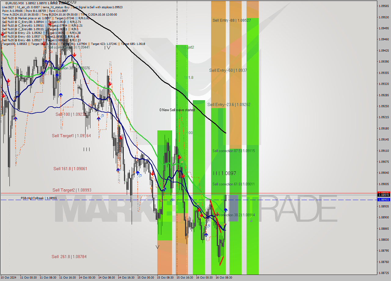Screen dimensions: 391x281
Task: Click the 1.09495 price axis label
Action: (384, 28)
